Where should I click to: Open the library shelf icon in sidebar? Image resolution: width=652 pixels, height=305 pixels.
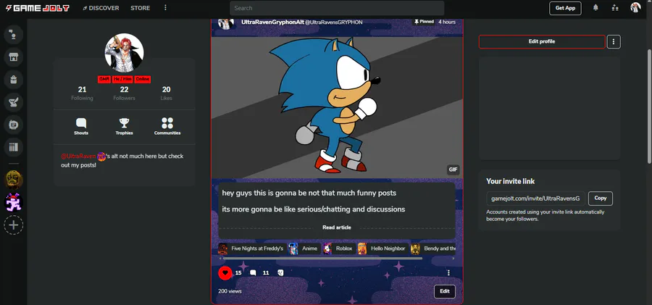(x=13, y=147)
